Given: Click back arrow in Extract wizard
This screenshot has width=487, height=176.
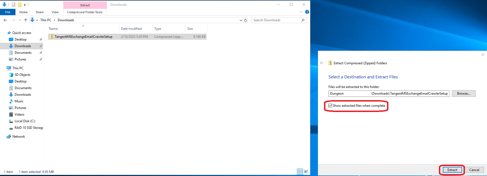Looking at the screenshot, I should [322, 63].
